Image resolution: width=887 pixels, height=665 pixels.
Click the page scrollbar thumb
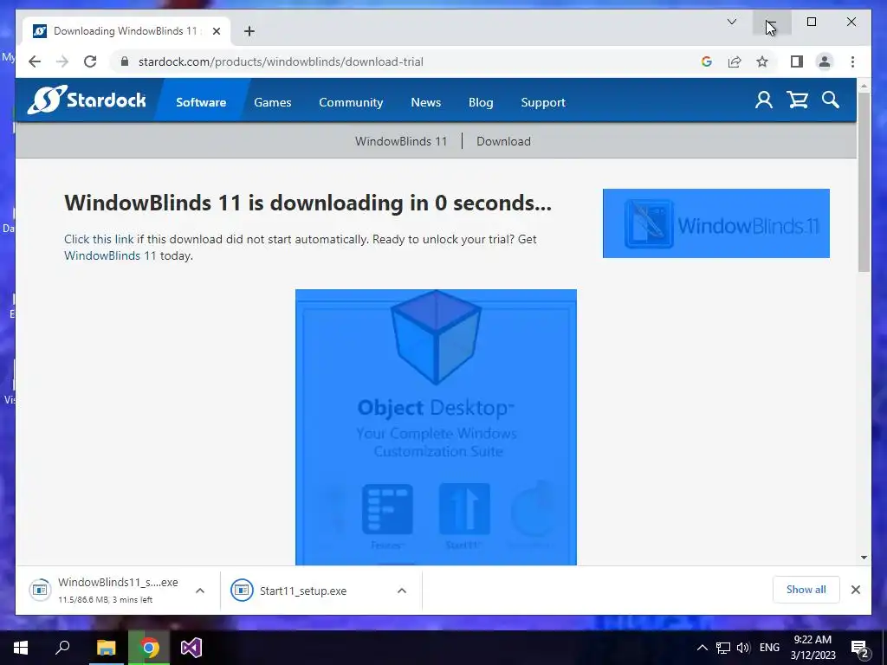click(x=864, y=182)
